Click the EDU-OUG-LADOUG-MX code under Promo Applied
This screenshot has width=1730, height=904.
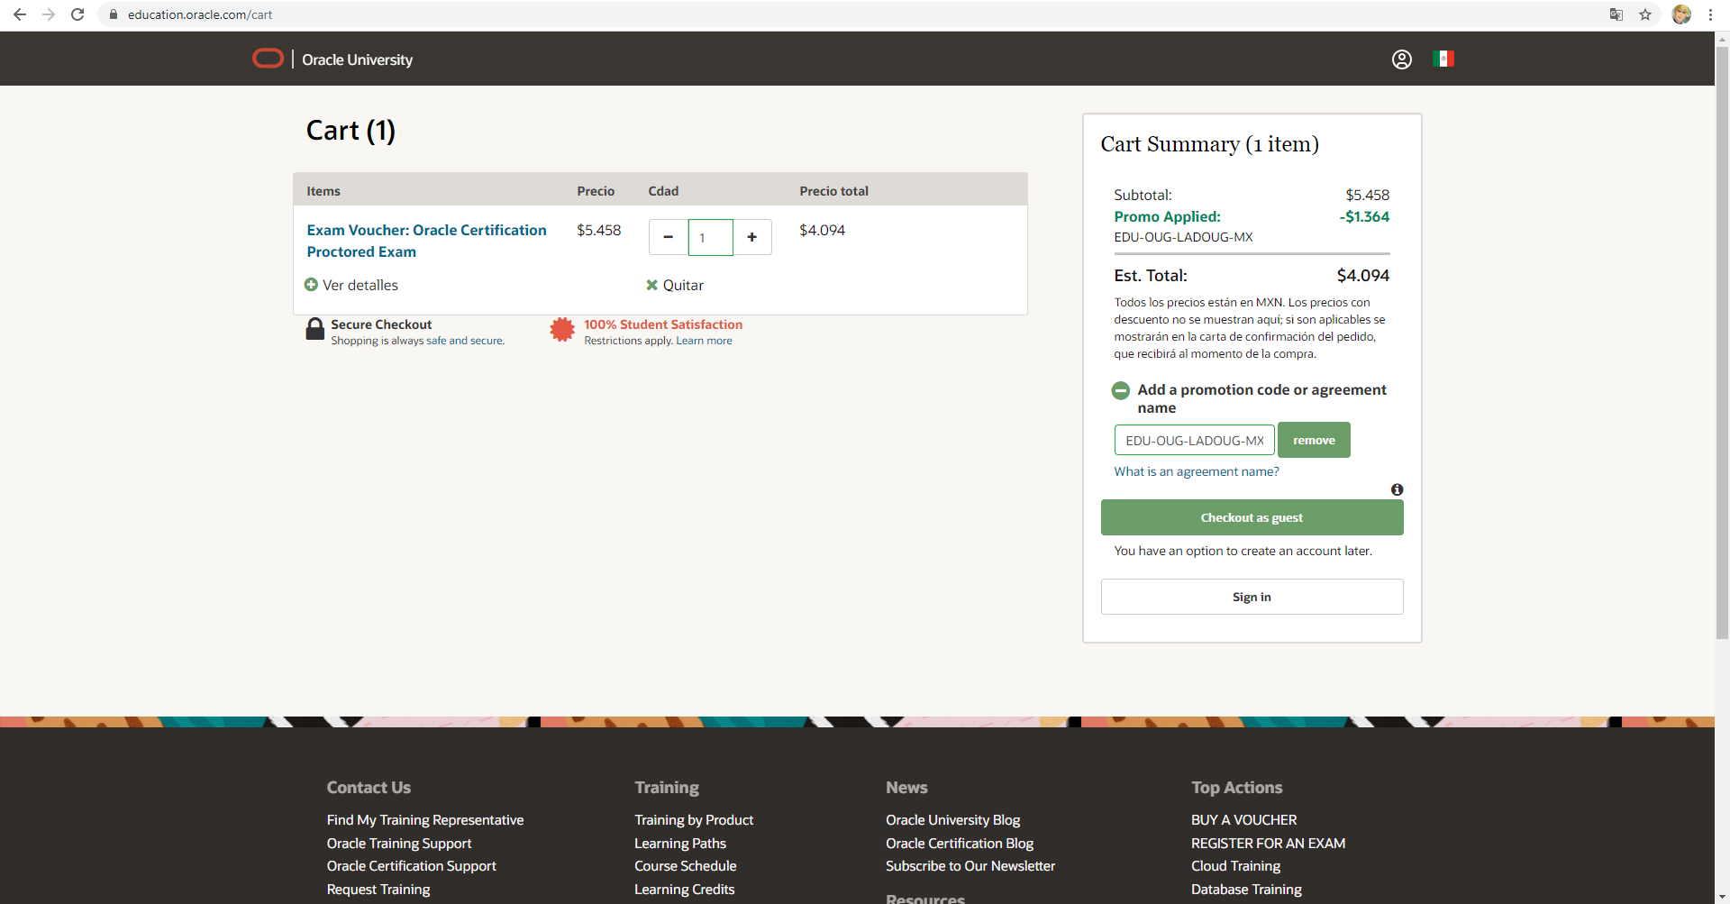point(1183,237)
